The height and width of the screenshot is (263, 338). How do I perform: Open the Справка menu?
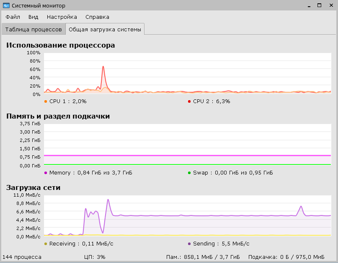click(97, 17)
